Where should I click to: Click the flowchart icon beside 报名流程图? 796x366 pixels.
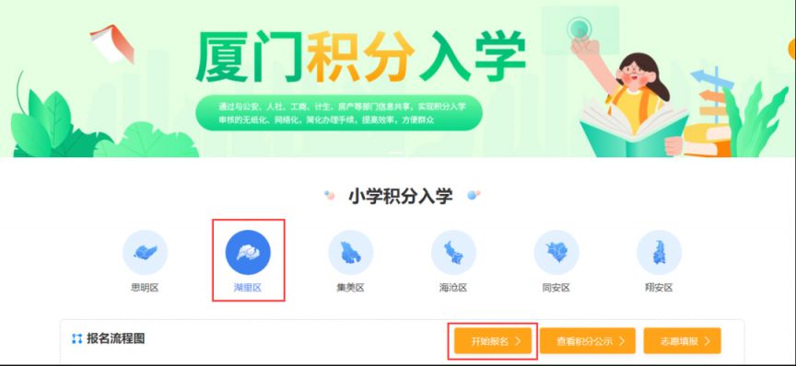(76, 338)
